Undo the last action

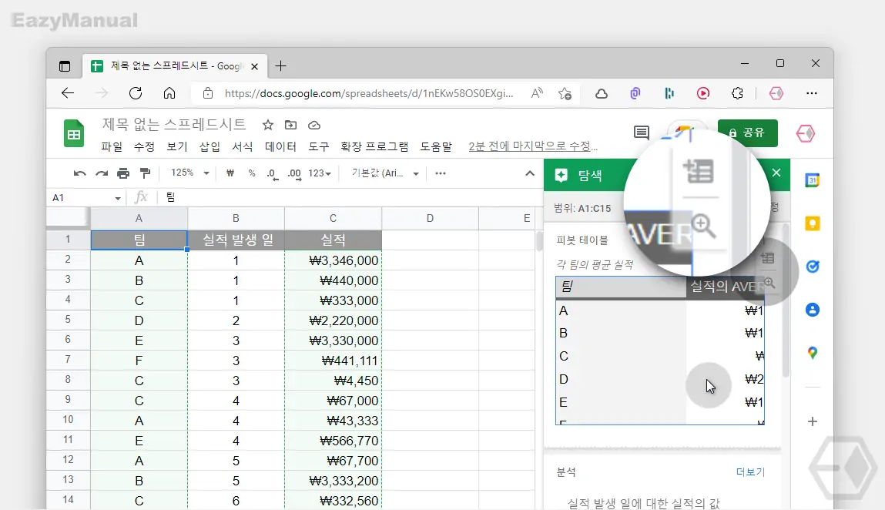tap(79, 173)
